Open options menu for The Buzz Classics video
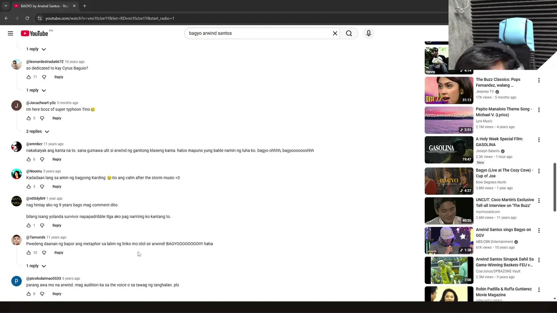 pyautogui.click(x=539, y=80)
